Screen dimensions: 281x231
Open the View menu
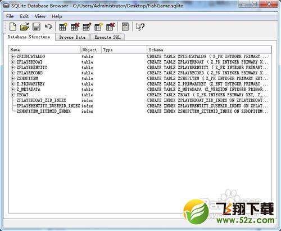click(x=40, y=16)
